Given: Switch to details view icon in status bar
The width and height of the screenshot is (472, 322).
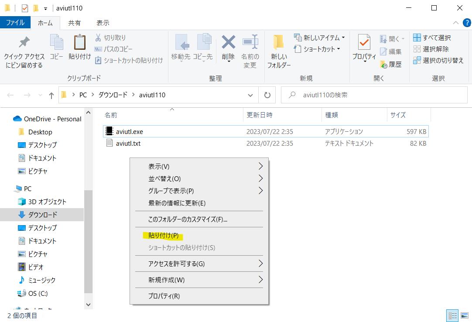Looking at the screenshot, I should point(452,316).
